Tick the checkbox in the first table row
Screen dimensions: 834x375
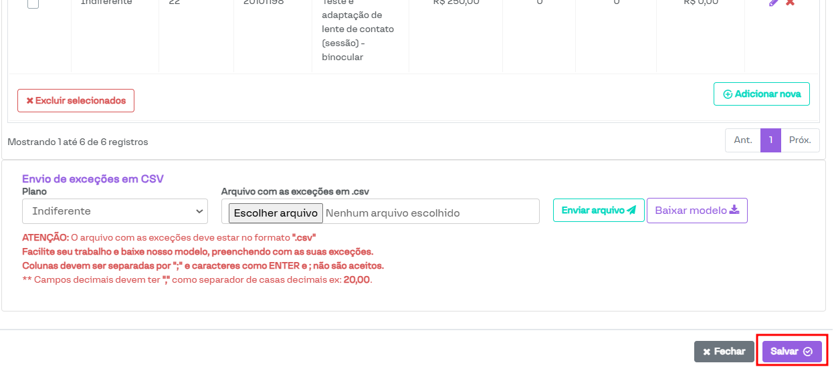click(x=33, y=3)
